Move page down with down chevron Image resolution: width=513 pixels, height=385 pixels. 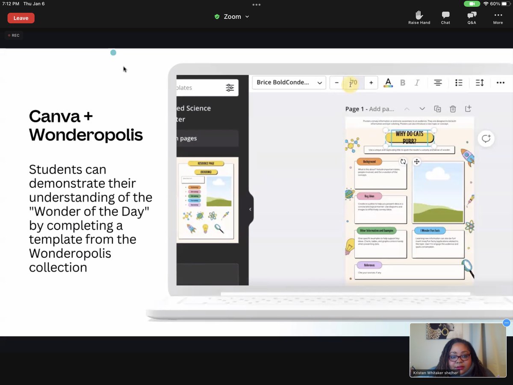pyautogui.click(x=422, y=109)
